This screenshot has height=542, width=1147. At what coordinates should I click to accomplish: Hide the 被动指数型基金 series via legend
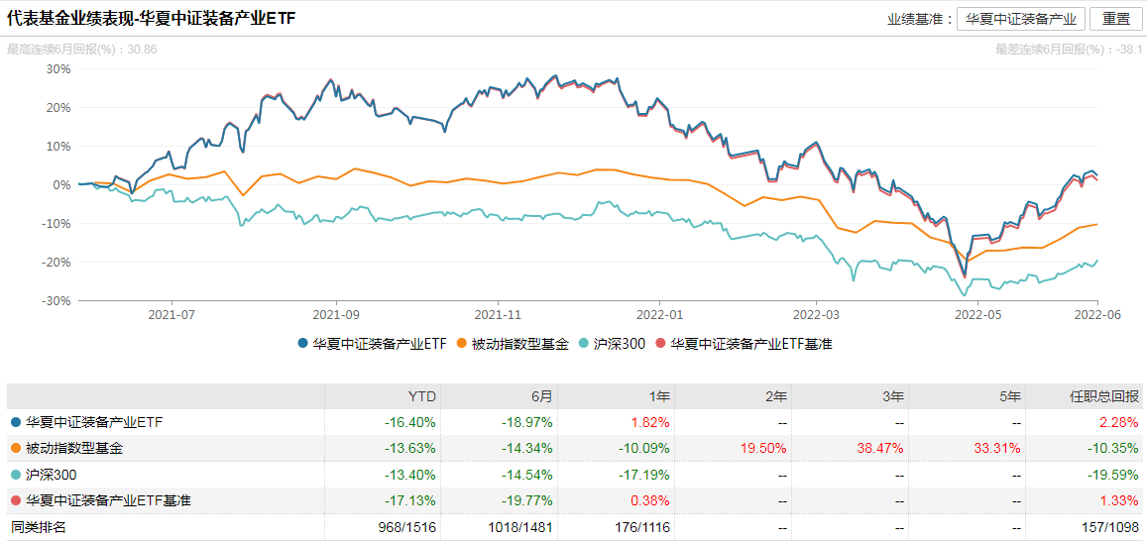pos(513,344)
